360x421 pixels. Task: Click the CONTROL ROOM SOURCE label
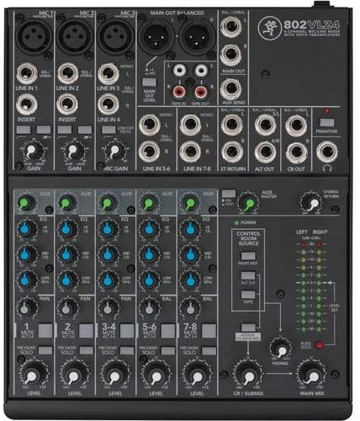coord(248,238)
